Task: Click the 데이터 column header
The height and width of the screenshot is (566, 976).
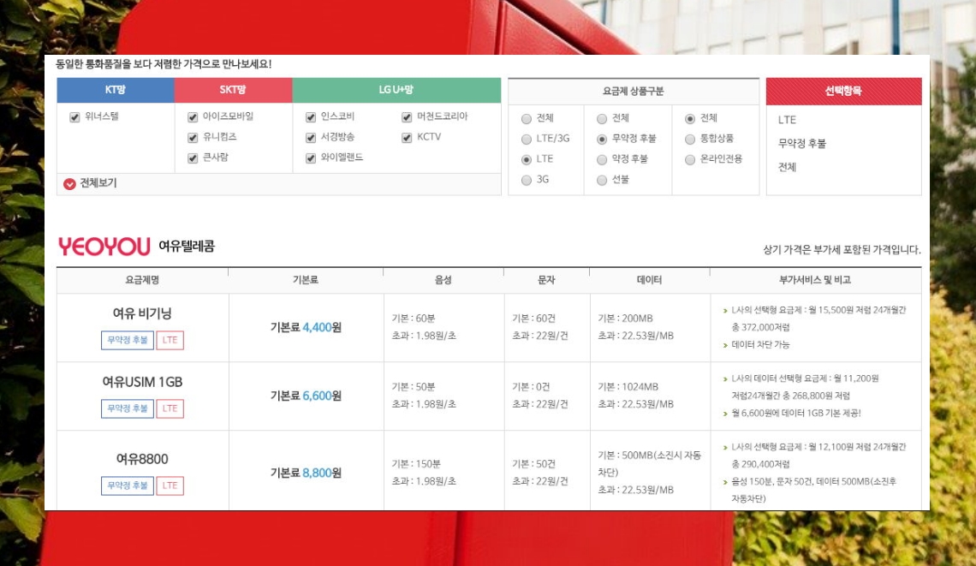Action: pyautogui.click(x=649, y=280)
